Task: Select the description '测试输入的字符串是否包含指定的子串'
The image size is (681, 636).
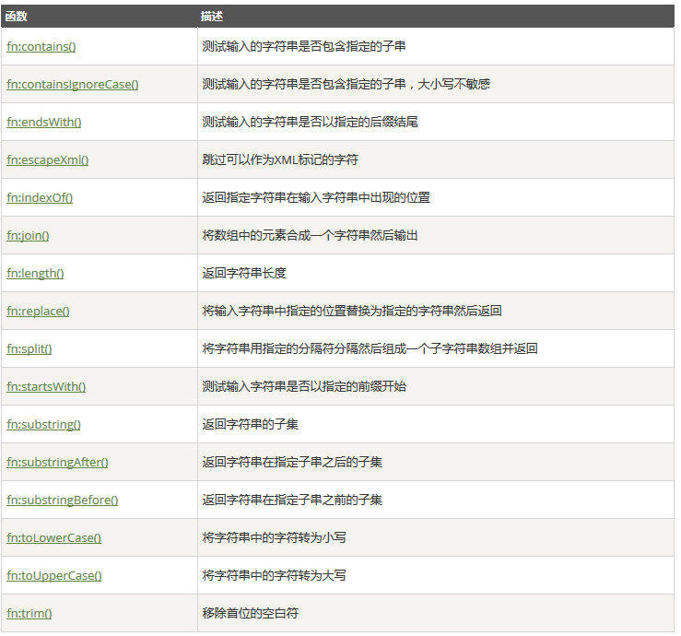Action: (303, 46)
